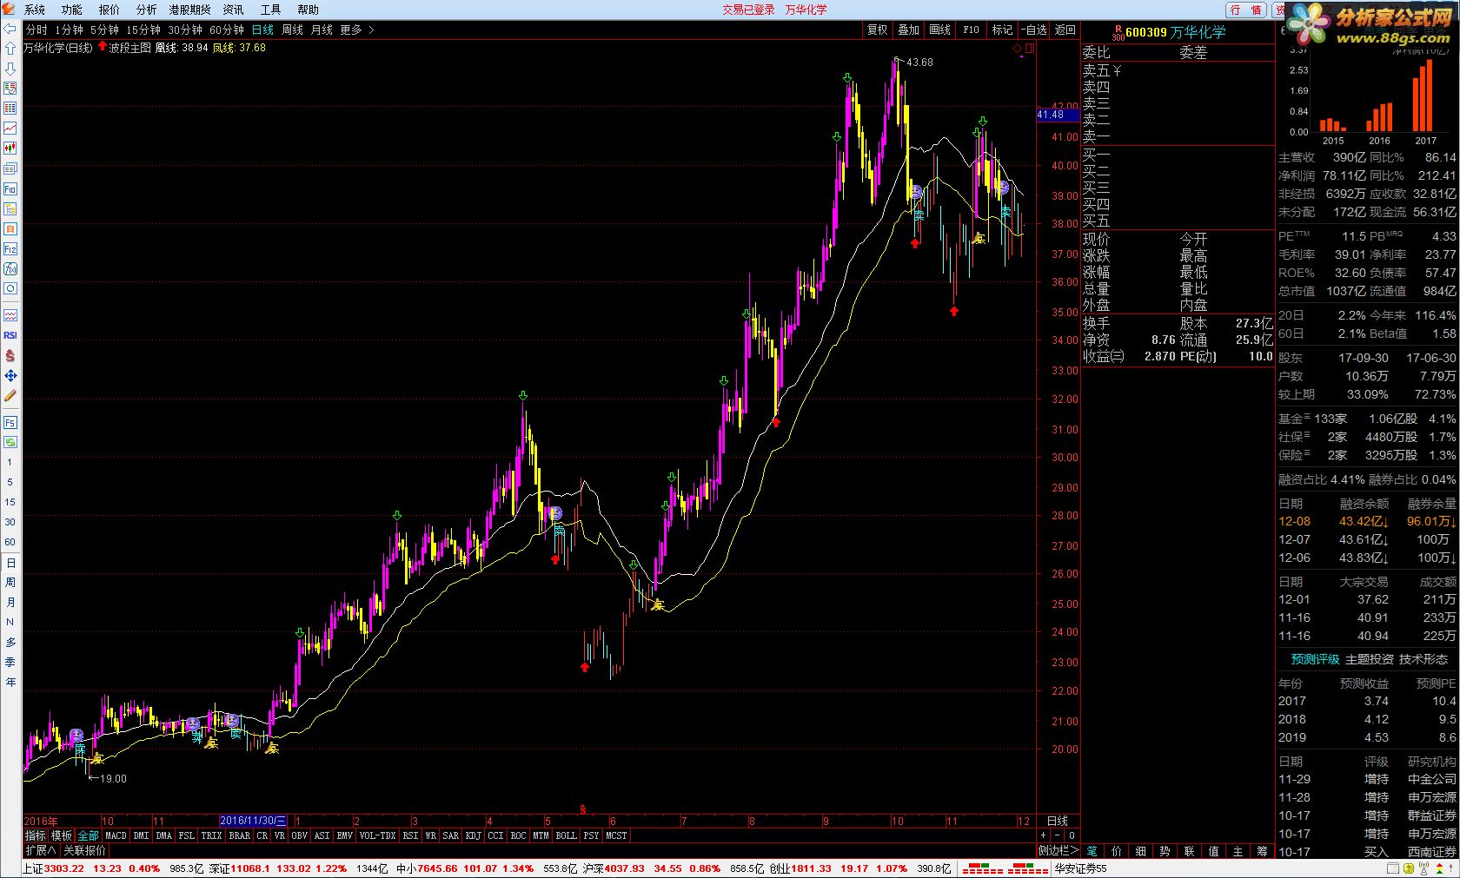Expand the 更多 periods dropdown
The height and width of the screenshot is (878, 1460).
click(x=356, y=30)
